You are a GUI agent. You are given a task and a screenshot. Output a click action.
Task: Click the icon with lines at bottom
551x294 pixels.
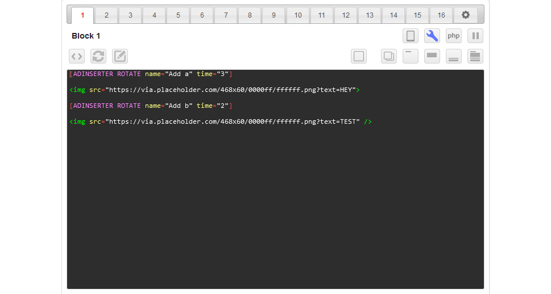tap(454, 56)
